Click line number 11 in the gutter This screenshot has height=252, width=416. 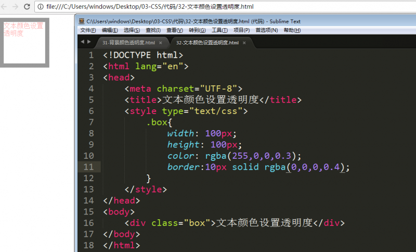click(88, 167)
